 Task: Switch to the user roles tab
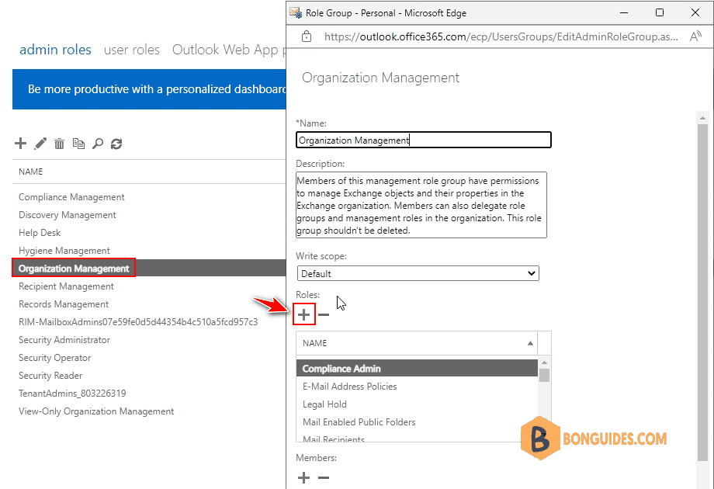click(x=132, y=50)
